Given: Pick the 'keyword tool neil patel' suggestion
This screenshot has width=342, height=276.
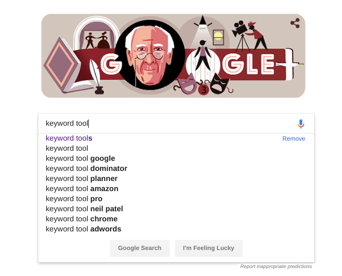Looking at the screenshot, I should tap(85, 209).
